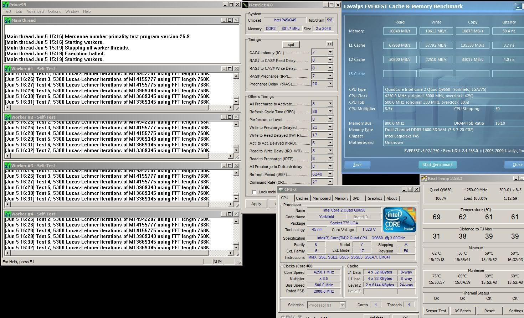The image size is (524, 318).
Task: Switch to the About tab in CPU-Z
Action: click(x=392, y=198)
